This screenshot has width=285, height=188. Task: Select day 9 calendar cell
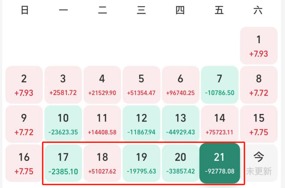point(24,124)
